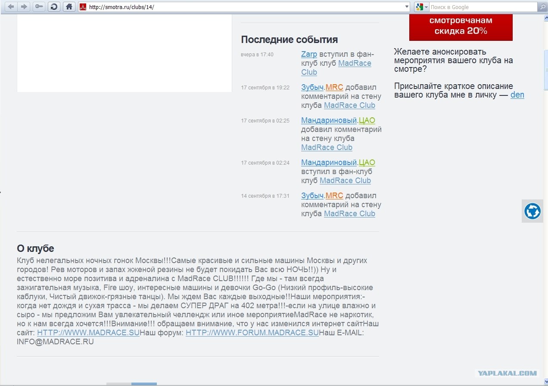This screenshot has width=548, height=386.
Task: Open MadRace Club link in 02:25 event
Action: 327,147
